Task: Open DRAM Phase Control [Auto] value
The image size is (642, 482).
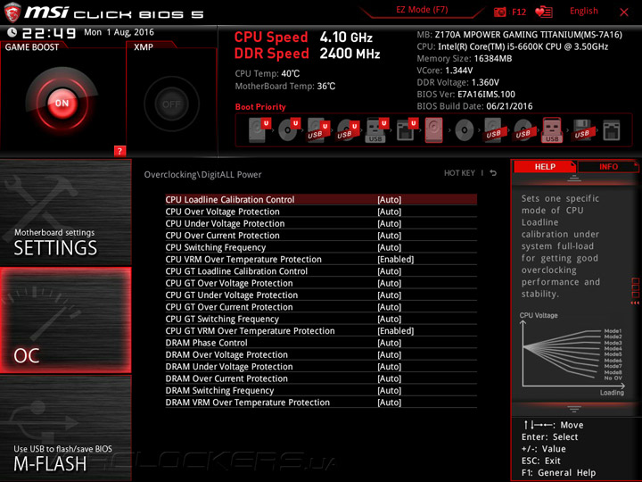Action: (390, 343)
